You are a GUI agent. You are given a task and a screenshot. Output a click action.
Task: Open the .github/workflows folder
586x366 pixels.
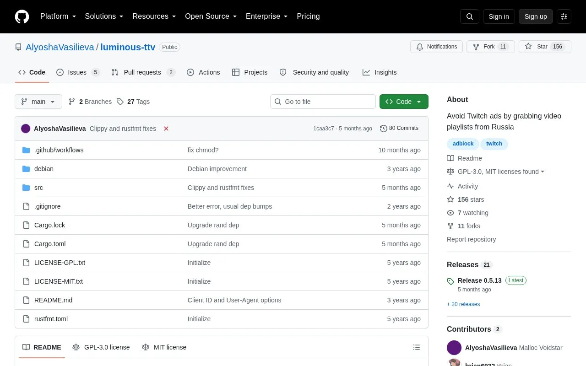click(x=59, y=150)
